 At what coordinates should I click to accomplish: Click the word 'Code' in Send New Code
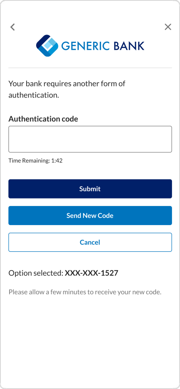pos(106,216)
